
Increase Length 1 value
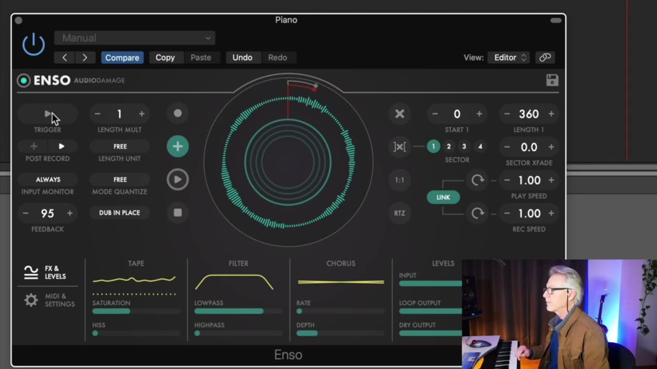click(551, 114)
